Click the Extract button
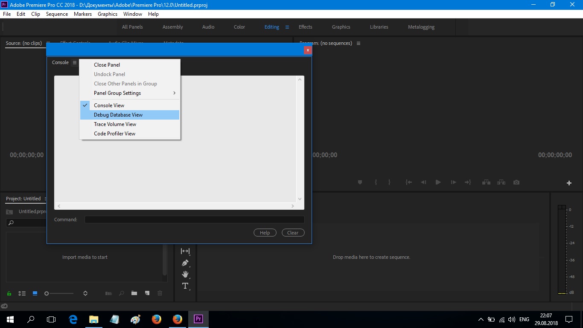 pos(501,182)
